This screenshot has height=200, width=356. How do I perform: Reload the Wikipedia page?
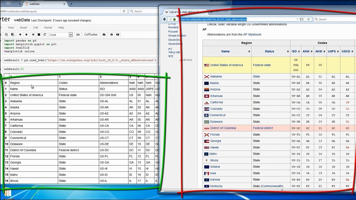(x=308, y=19)
